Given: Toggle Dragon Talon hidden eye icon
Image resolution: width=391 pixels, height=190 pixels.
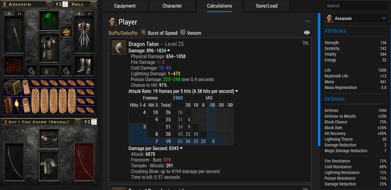Looking at the screenshot, I should (306, 43).
